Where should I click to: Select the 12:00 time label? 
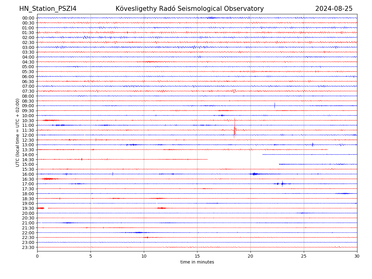point(28,135)
